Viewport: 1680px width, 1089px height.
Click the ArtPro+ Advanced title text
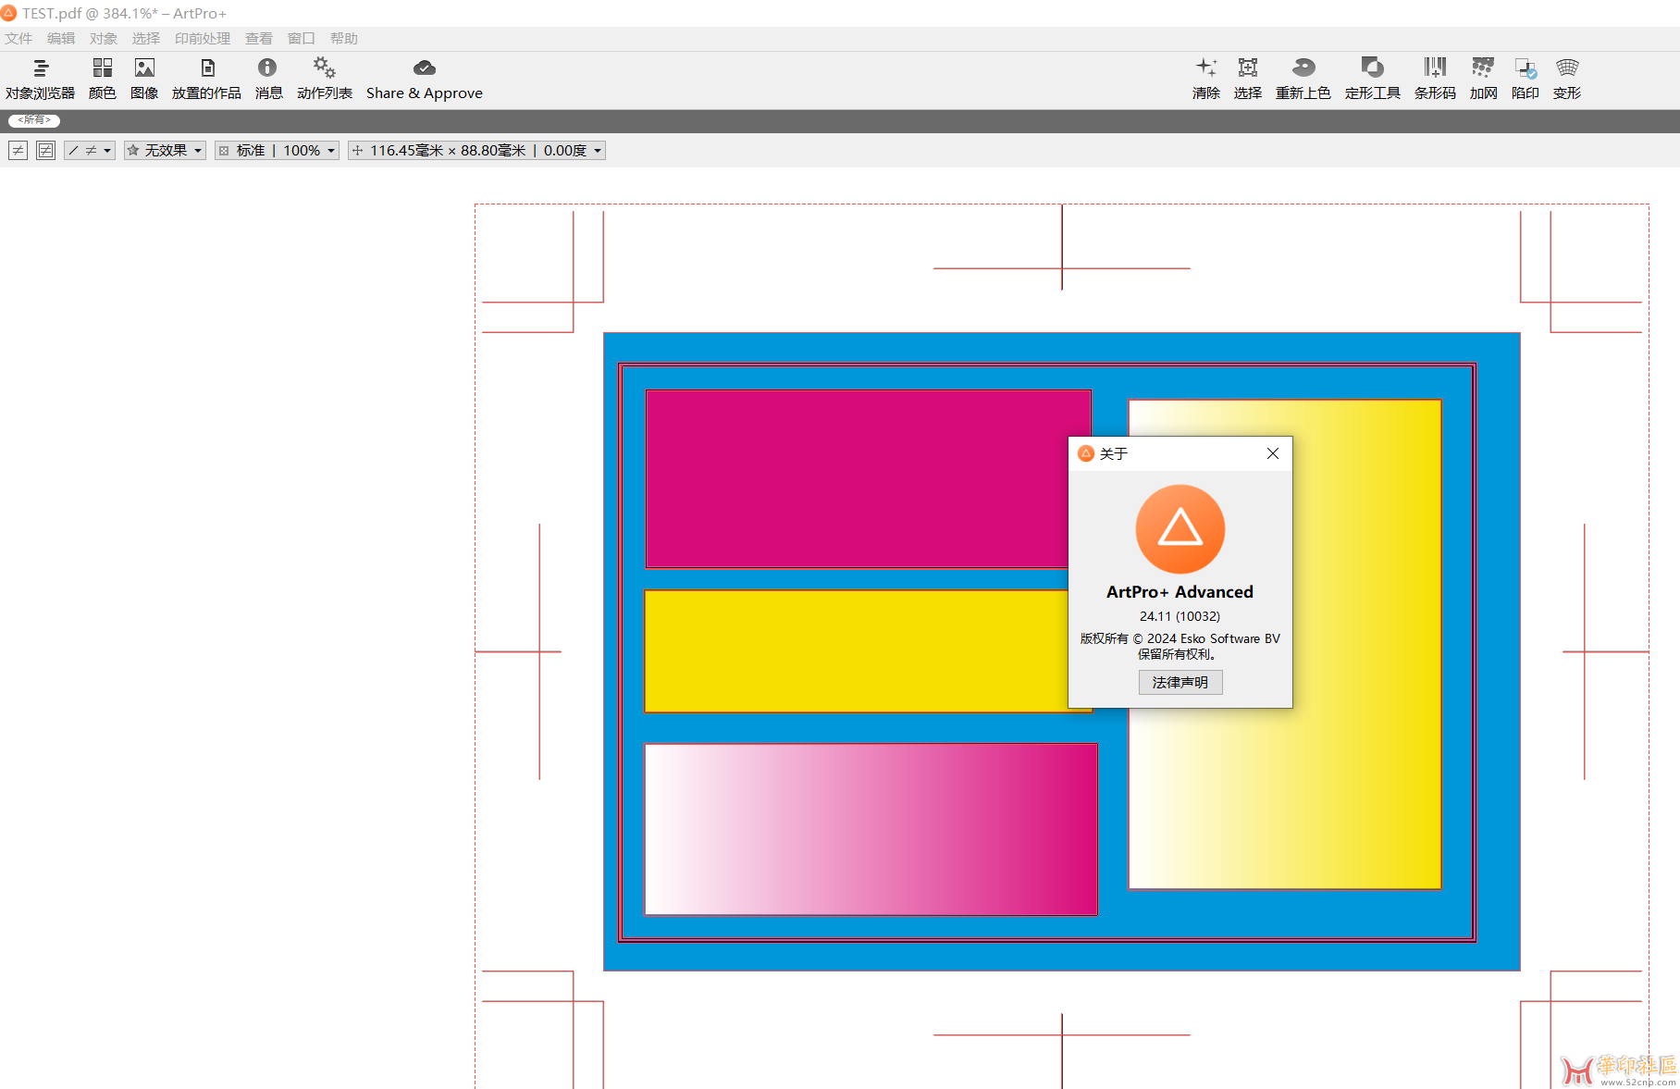[1180, 592]
